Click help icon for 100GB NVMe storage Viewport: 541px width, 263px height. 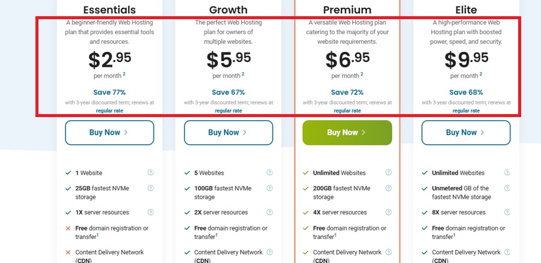click(x=269, y=189)
